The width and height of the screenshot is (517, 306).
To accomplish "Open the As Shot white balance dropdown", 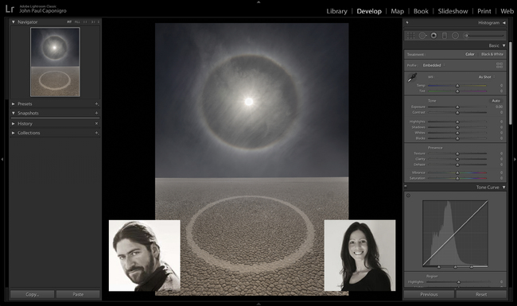I will 486,77.
